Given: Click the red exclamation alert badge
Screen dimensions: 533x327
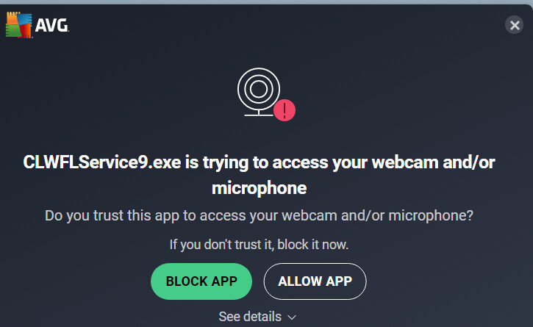Looking at the screenshot, I should pos(285,110).
